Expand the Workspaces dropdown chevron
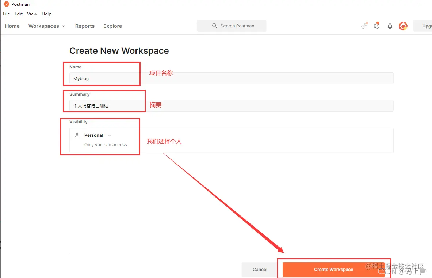The height and width of the screenshot is (278, 432). pos(64,26)
